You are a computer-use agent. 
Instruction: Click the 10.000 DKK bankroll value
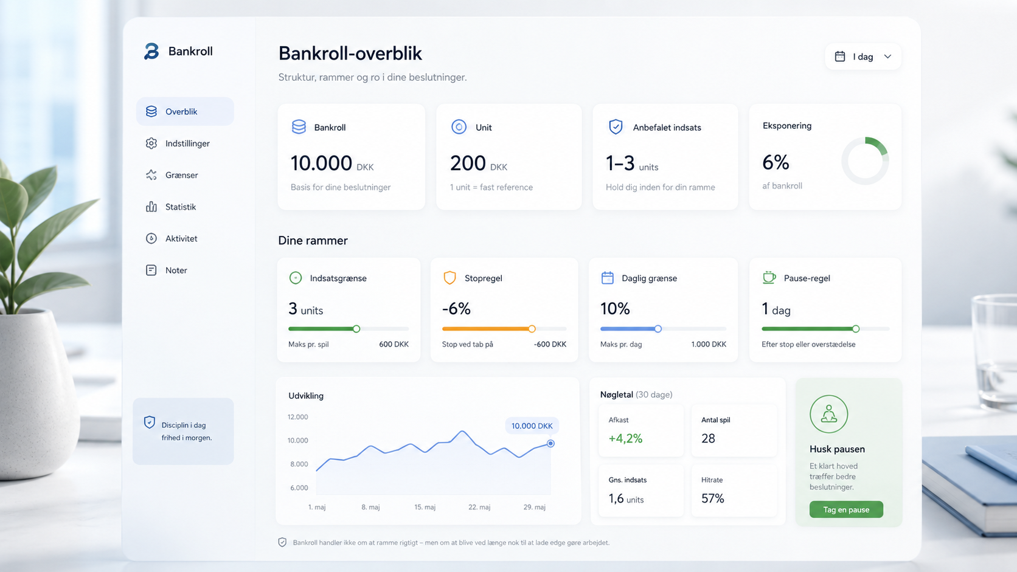pos(332,164)
